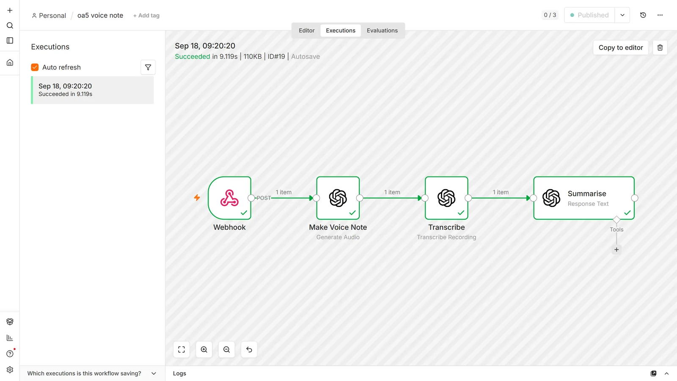Open settings gear in the sidebar
Screen dimensions: 677x381
(x=10, y=370)
